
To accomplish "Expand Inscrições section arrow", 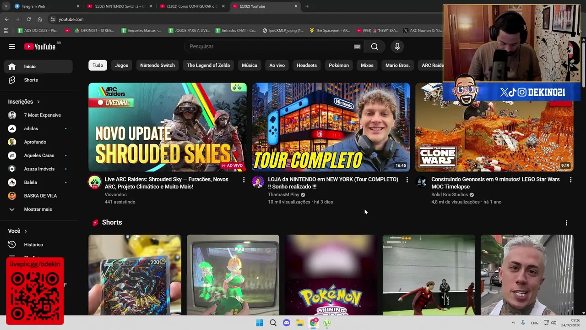I will pos(38,102).
